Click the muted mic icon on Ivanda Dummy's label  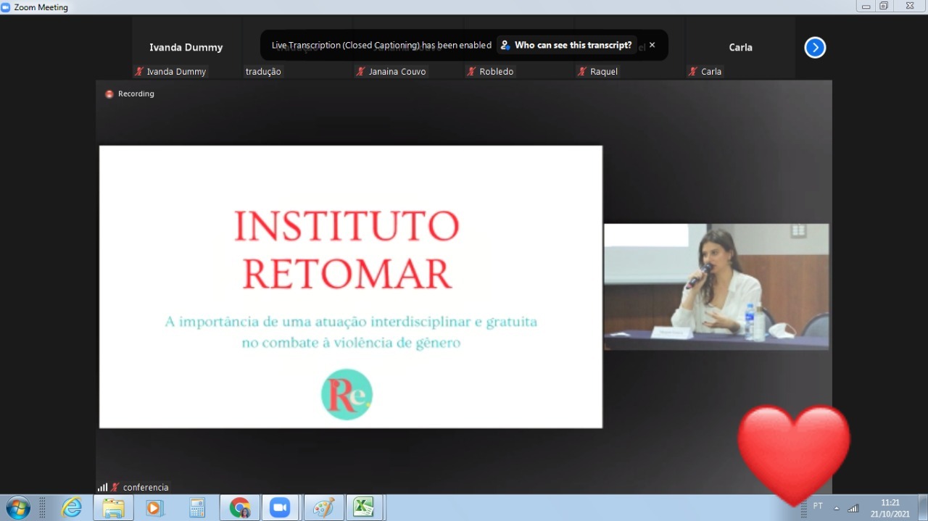[x=138, y=71]
